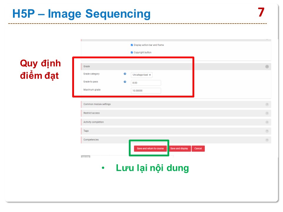Screen dimensions: 283x212
Task: Expand the Restrict access section title
Action: point(91,113)
